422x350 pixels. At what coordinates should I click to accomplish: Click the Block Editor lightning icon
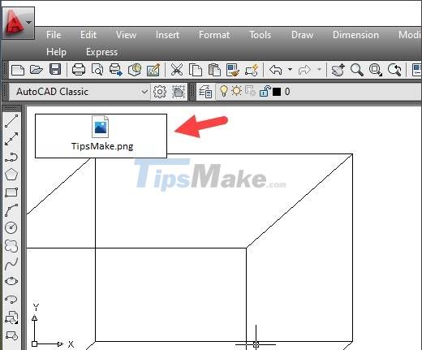(x=252, y=70)
